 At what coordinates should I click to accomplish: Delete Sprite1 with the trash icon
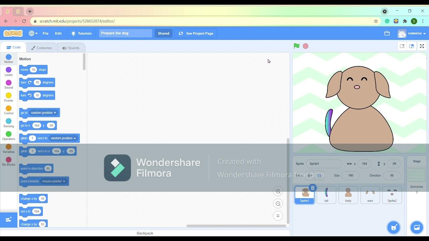pos(312,188)
